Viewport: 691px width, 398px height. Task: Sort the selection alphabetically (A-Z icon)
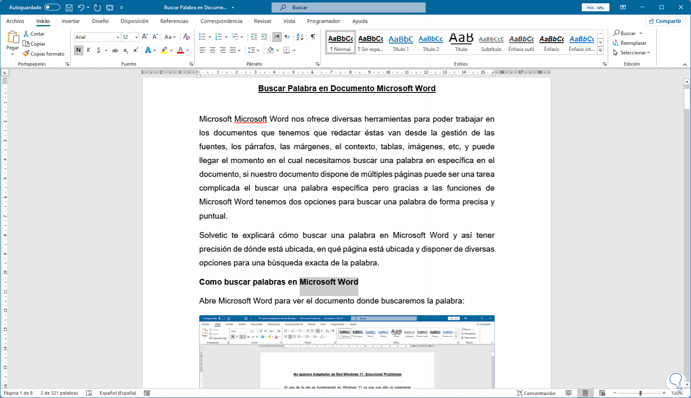pyautogui.click(x=300, y=37)
